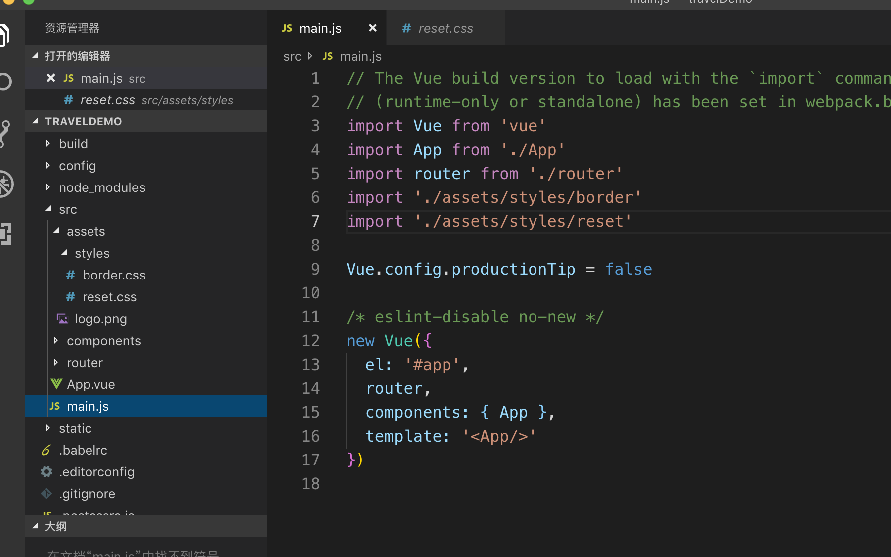The width and height of the screenshot is (891, 557).
Task: Select reset.css in open editors list
Action: click(146, 100)
